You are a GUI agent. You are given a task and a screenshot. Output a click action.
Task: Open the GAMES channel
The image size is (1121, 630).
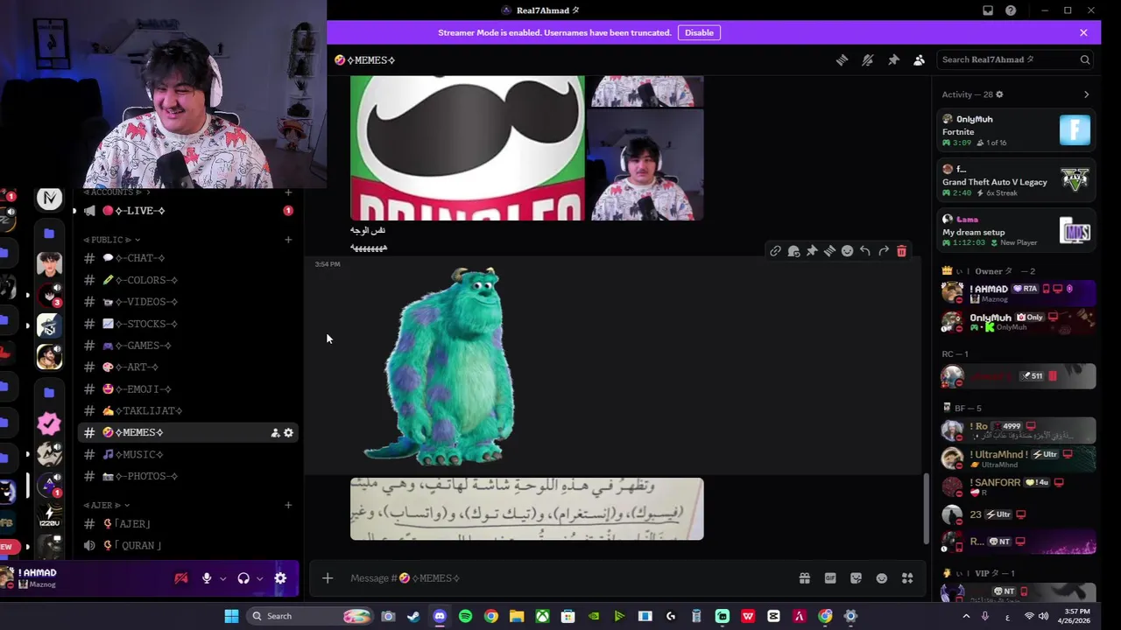click(188, 346)
